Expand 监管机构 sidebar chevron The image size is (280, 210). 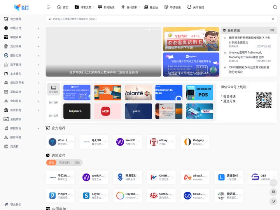tap(38, 110)
